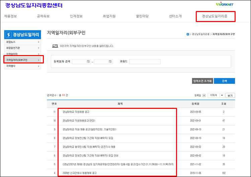Click the 키워드 input field

pos(145,61)
